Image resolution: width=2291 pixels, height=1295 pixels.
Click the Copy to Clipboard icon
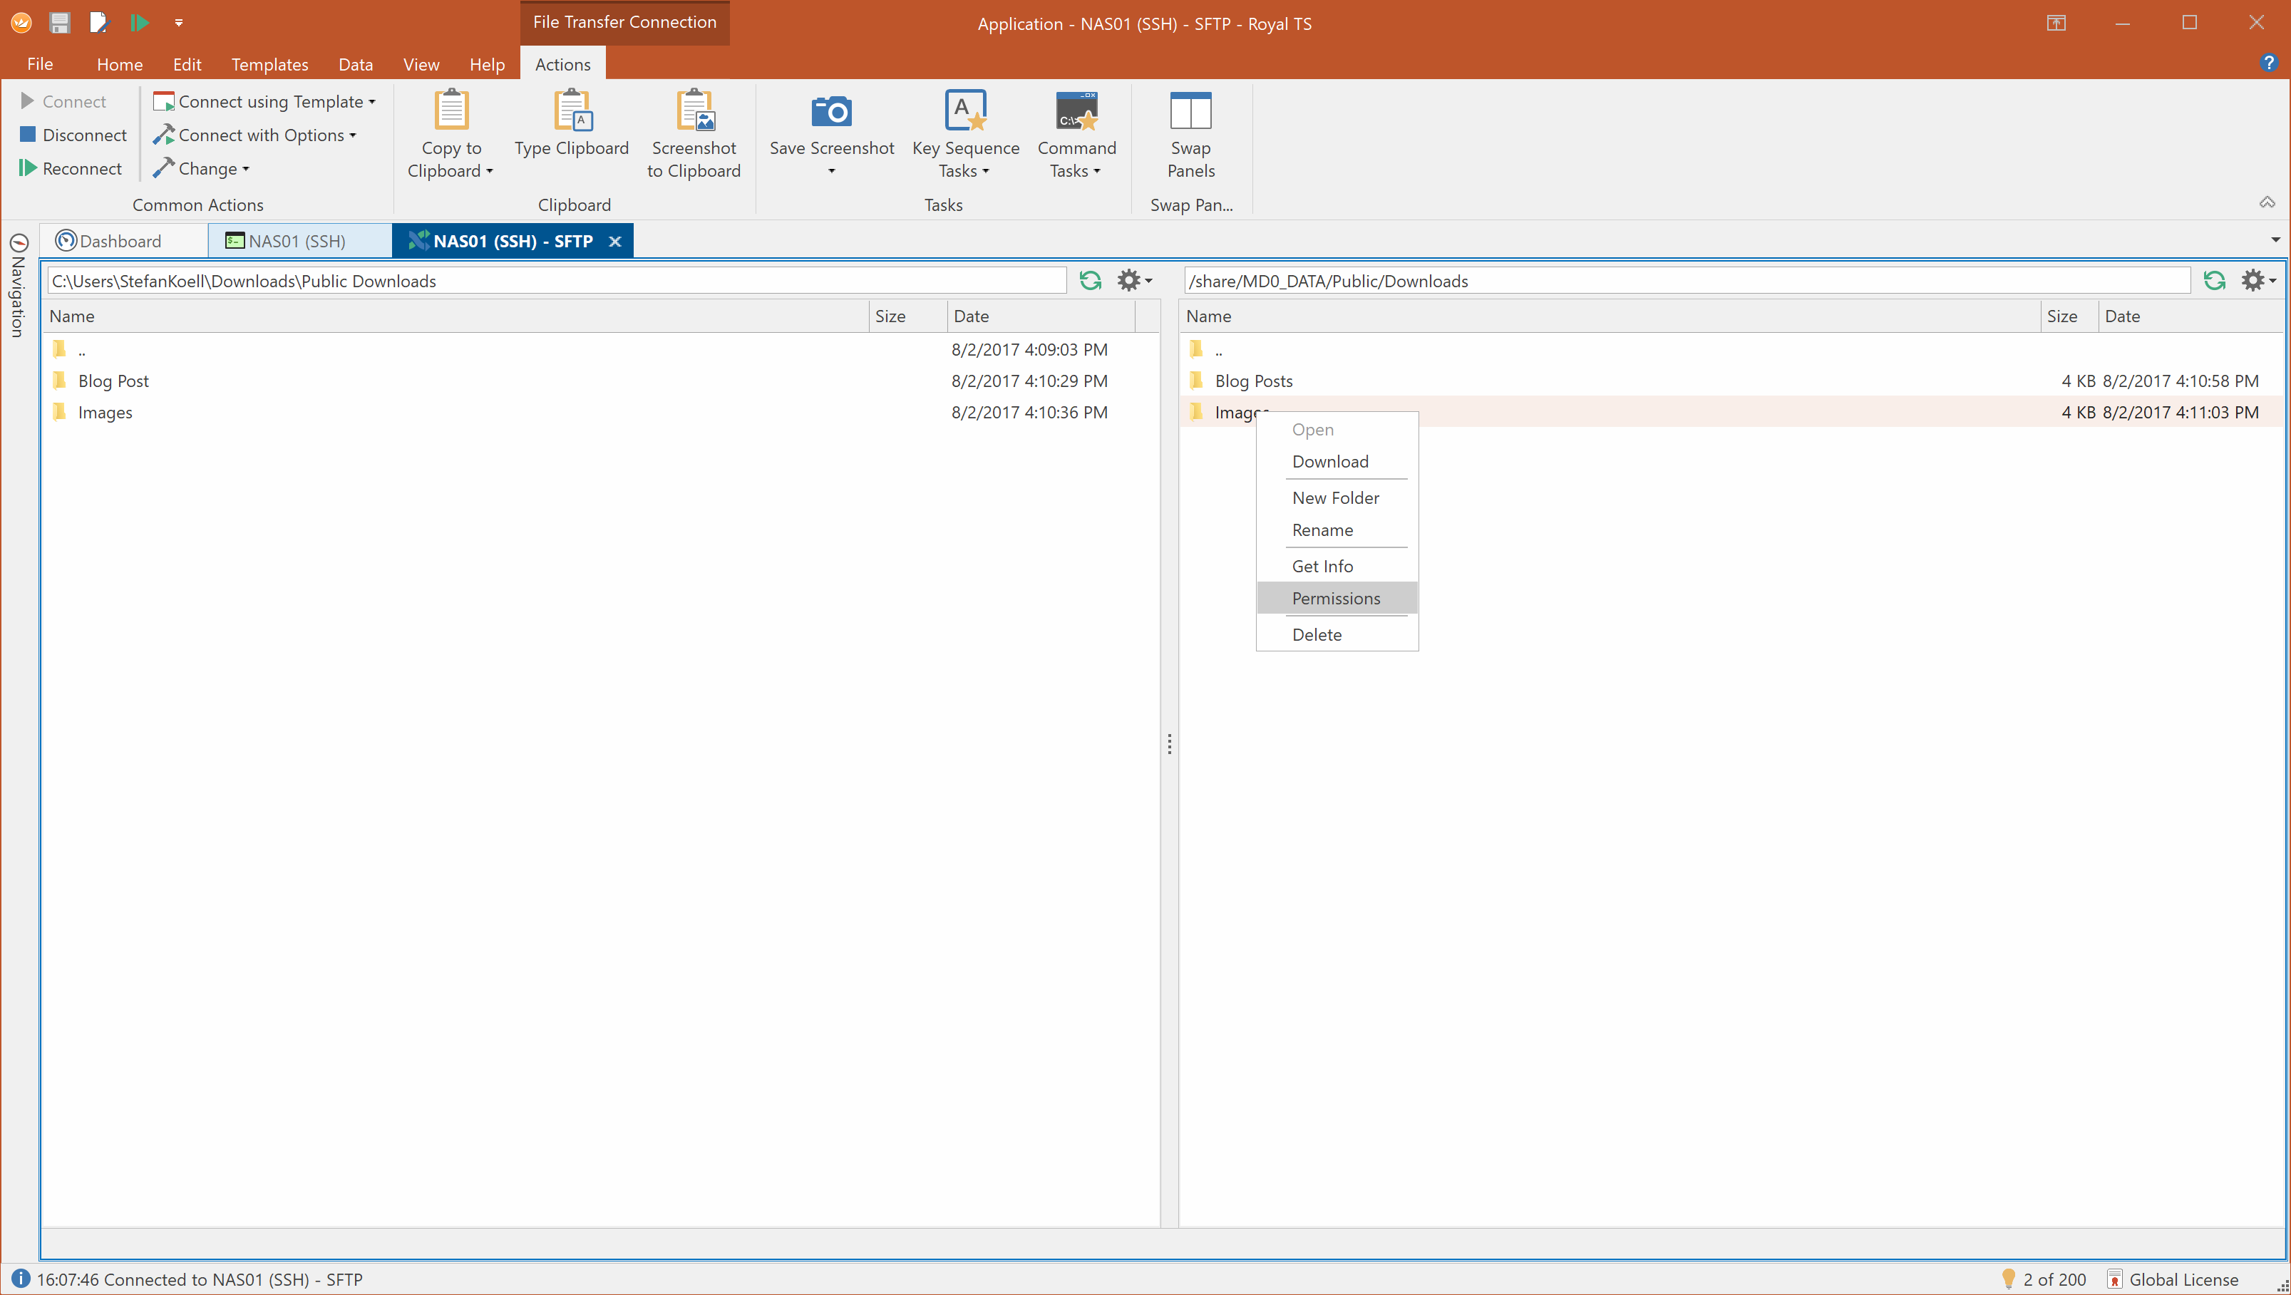click(x=452, y=110)
